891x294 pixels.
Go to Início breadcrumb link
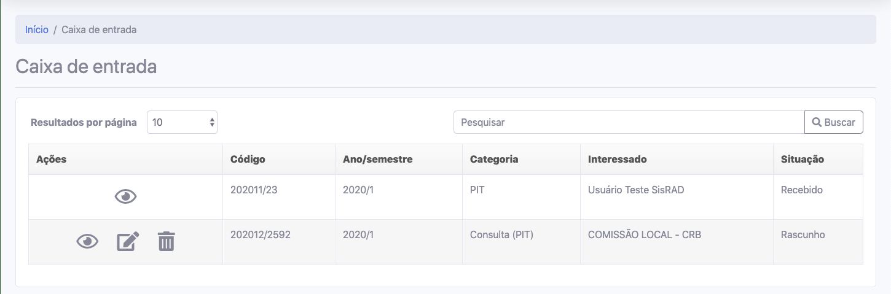pyautogui.click(x=37, y=29)
